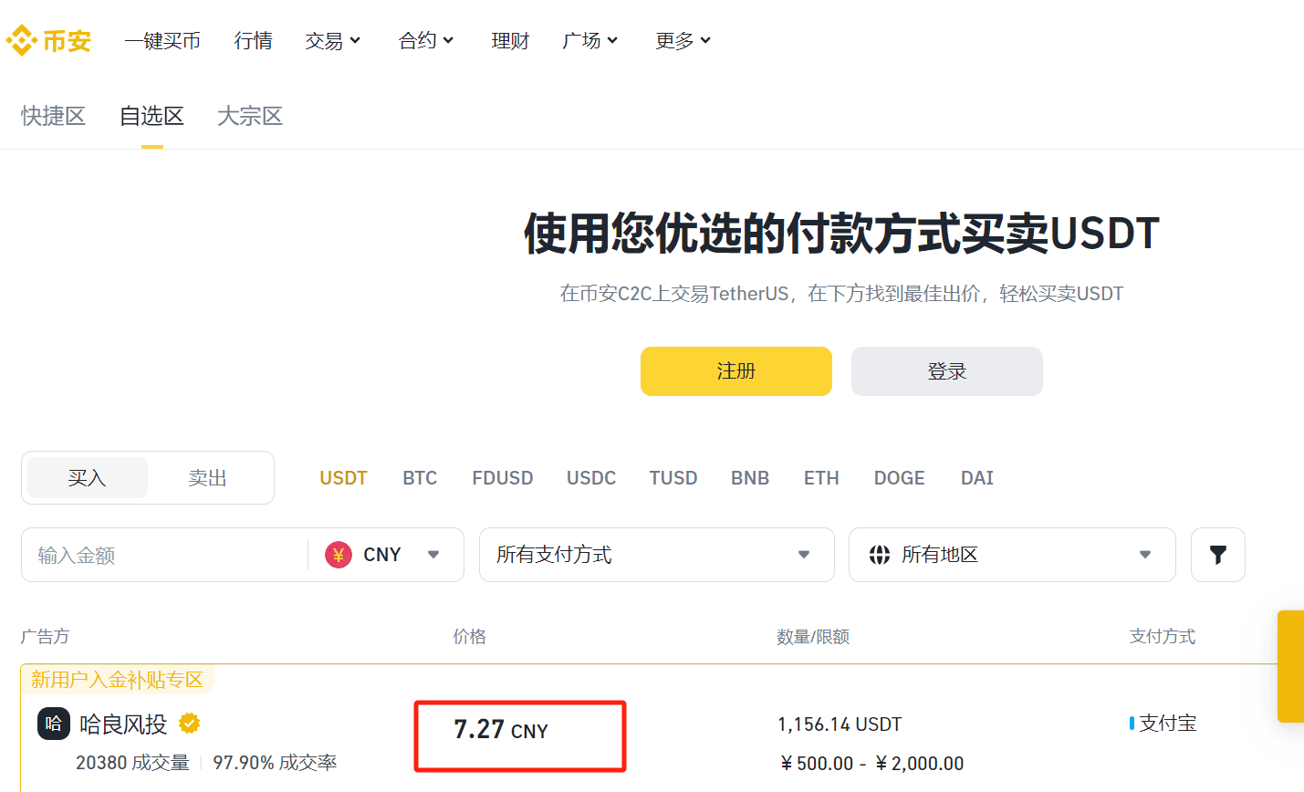This screenshot has width=1304, height=792.
Task: Click the 支付宝 payment method label
Action: click(1167, 724)
